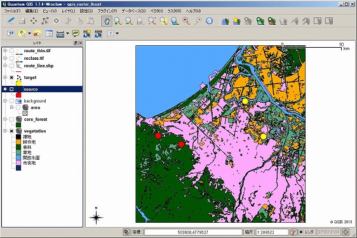Select the Identify features tool
357x238 pixels.
point(10,34)
